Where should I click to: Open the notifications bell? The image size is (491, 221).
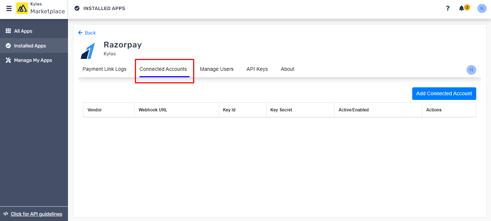(462, 8)
